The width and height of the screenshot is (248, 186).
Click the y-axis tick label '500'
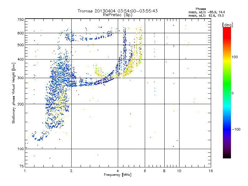click(21, 45)
